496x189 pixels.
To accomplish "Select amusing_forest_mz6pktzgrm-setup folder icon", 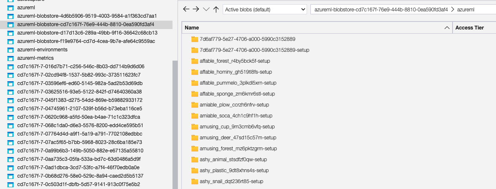I will 194,149.
